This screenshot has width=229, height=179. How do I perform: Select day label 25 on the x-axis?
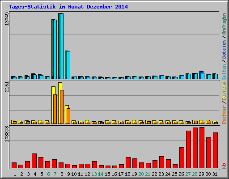click(x=174, y=174)
